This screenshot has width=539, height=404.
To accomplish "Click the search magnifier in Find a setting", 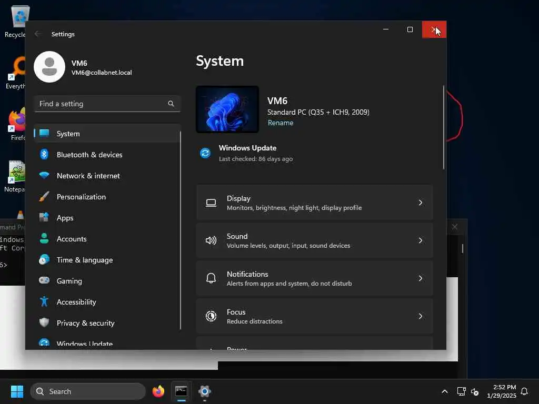I will pyautogui.click(x=171, y=104).
